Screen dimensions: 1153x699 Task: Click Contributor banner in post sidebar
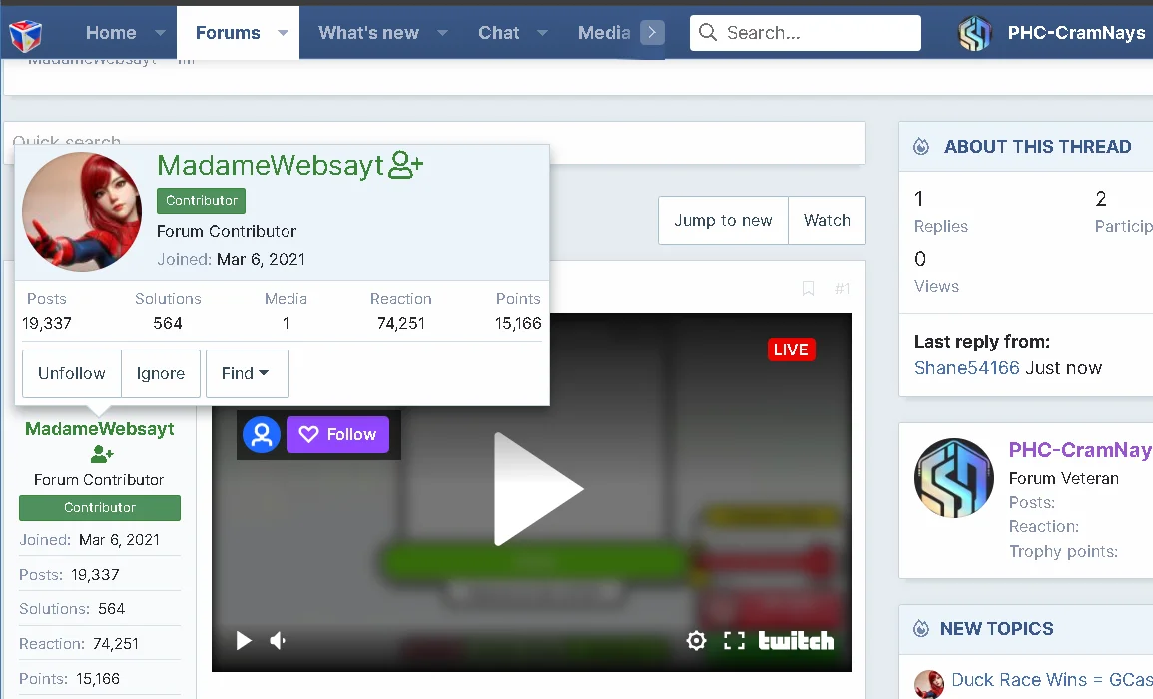[100, 507]
